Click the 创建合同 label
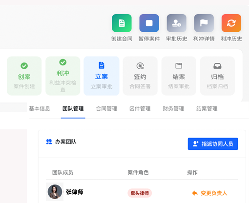 click(x=122, y=39)
